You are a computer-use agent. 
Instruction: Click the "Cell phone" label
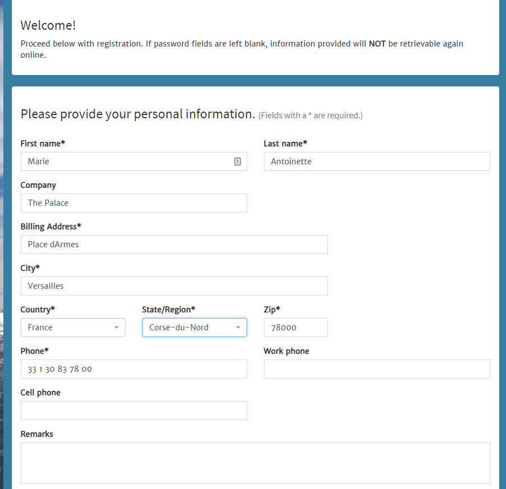click(40, 393)
